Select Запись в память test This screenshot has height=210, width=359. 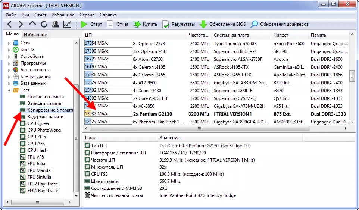44,103
